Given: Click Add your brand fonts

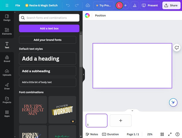Looking at the screenshot, I should point(47,40).
